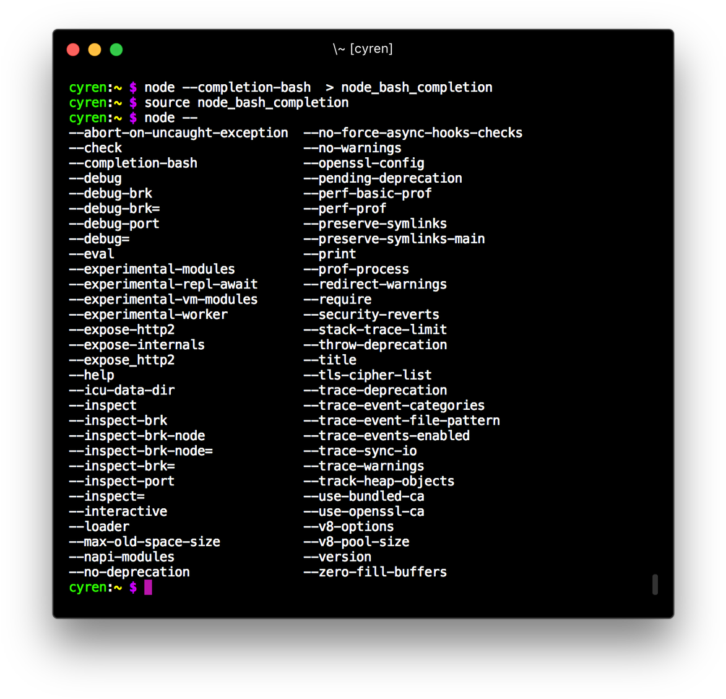726x699 pixels.
Task: Select the --help completion option
Action: [91, 375]
